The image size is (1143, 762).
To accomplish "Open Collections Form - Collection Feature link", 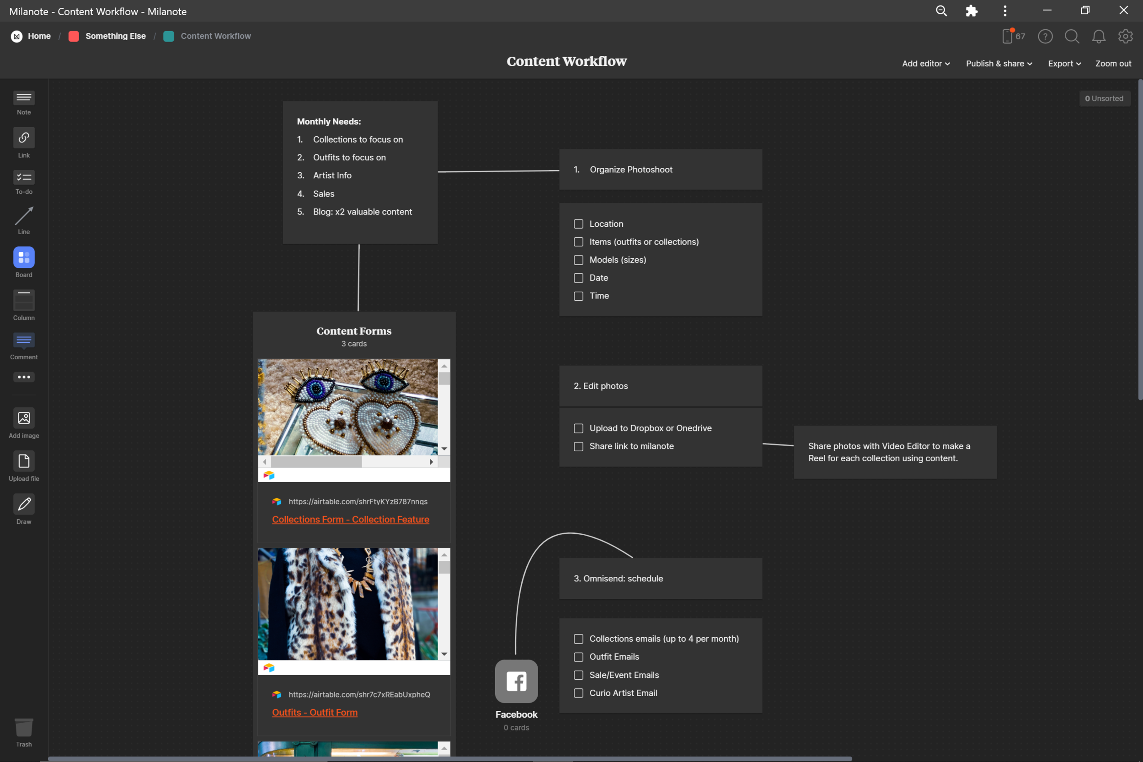I will pyautogui.click(x=350, y=519).
